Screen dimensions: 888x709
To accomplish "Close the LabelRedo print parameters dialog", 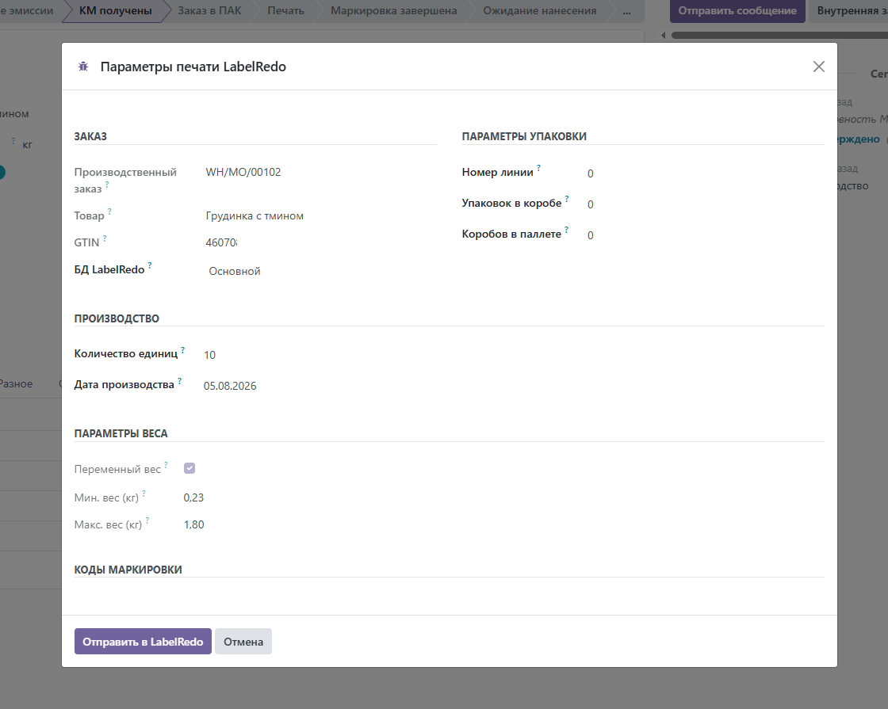I will click(x=818, y=67).
